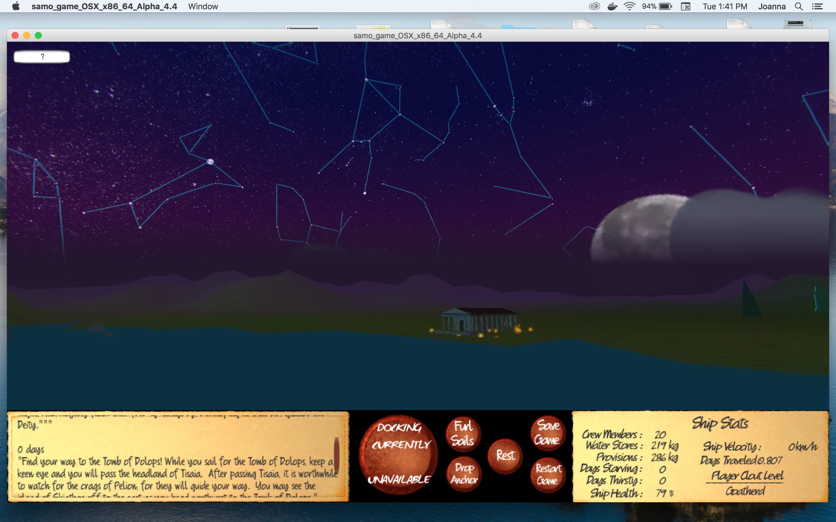Open the samo_game application menu
Viewport: 836px width, 522px height.
104,7
